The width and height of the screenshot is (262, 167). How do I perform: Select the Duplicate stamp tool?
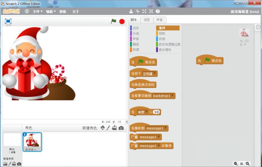pos(131,11)
